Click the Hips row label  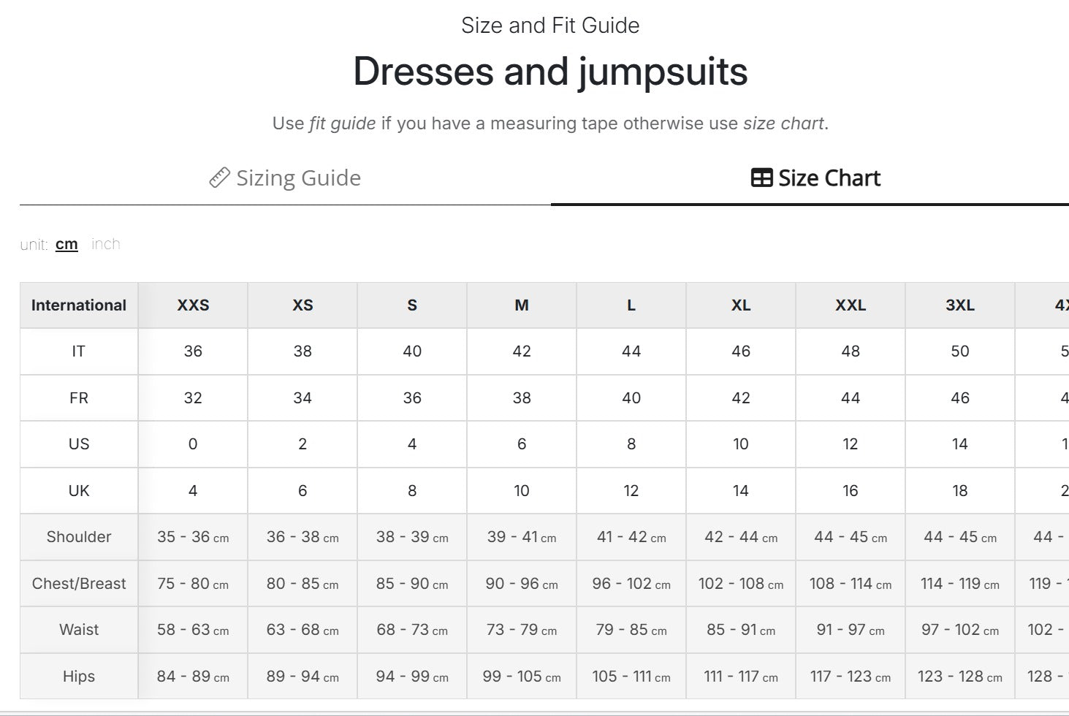pyautogui.click(x=79, y=677)
